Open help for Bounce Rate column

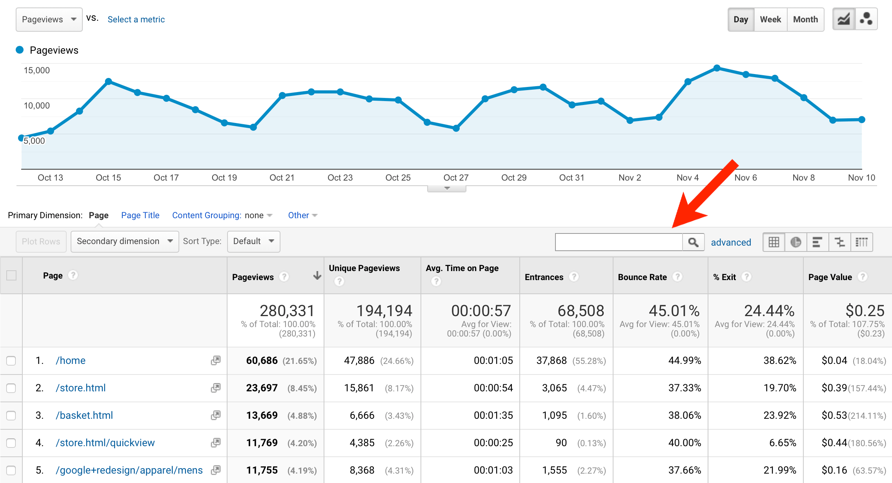(677, 277)
